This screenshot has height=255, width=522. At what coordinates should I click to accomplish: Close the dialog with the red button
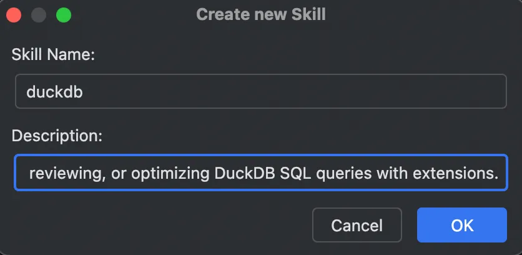click(14, 14)
